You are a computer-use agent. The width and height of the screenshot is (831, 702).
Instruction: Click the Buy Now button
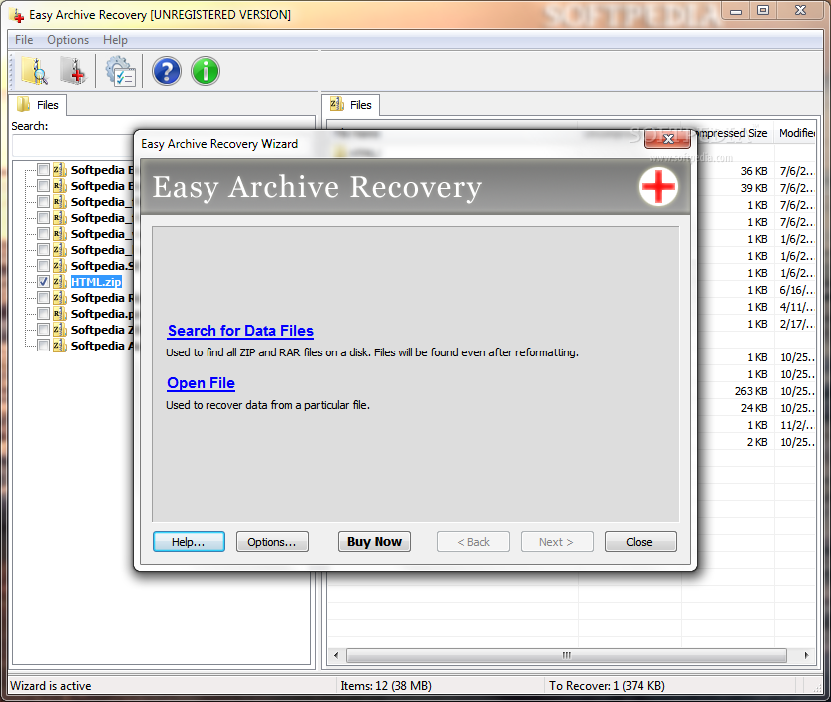tap(374, 542)
